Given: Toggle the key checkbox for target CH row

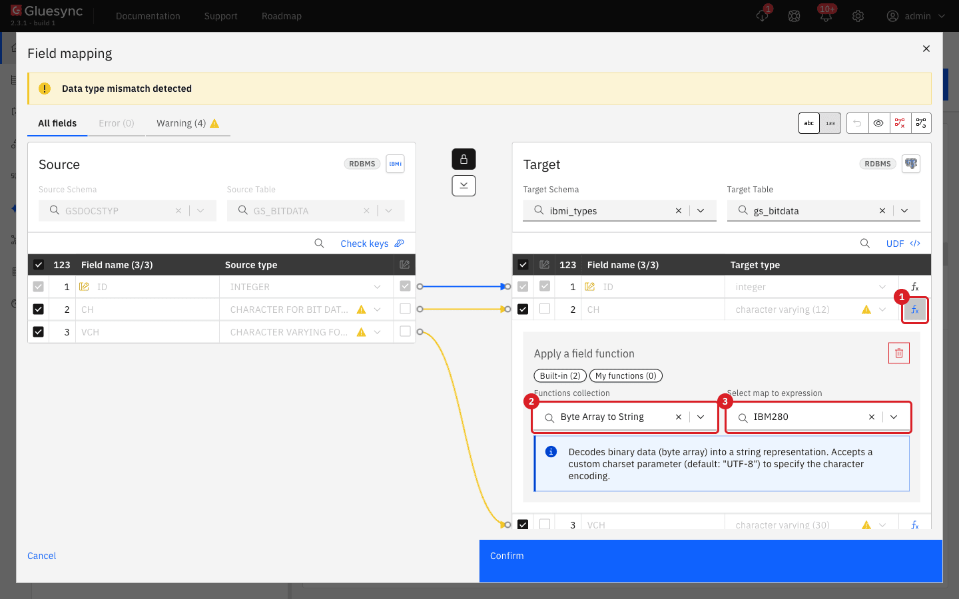Looking at the screenshot, I should pos(545,309).
